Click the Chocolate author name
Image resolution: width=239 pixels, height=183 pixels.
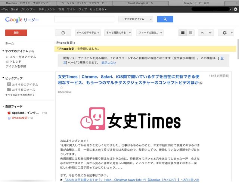[x=64, y=92]
